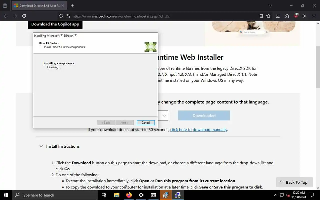Open the language dropdown arrow
The width and height of the screenshot is (320, 200).
click(x=164, y=115)
